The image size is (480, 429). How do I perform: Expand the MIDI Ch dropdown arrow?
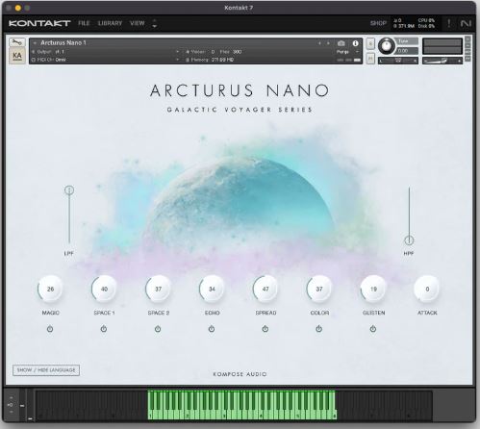pyautogui.click(x=177, y=60)
